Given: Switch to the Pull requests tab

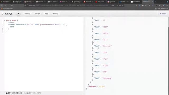Looking at the screenshot, I should pos(53,2).
